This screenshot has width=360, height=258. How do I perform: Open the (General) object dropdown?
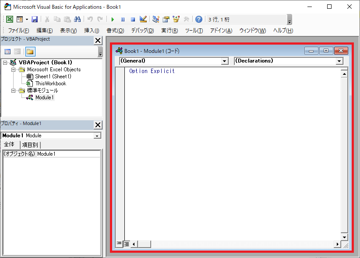tap(225, 61)
